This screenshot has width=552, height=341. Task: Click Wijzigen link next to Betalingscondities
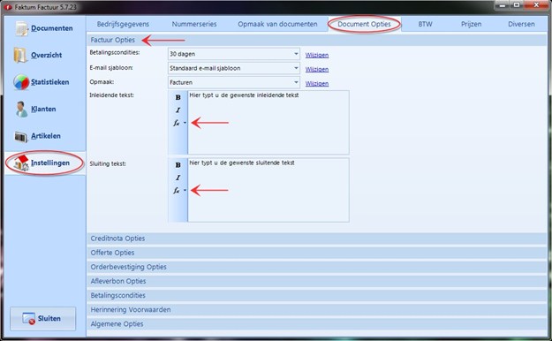pos(317,55)
